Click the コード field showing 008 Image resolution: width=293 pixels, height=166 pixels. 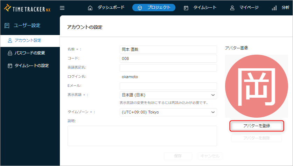click(x=168, y=58)
